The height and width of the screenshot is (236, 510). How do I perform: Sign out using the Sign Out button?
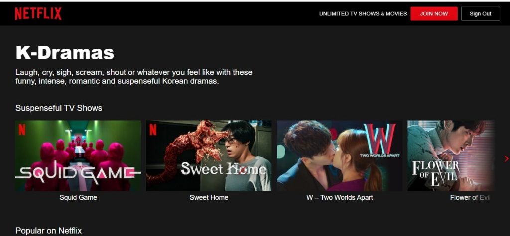pyautogui.click(x=480, y=14)
